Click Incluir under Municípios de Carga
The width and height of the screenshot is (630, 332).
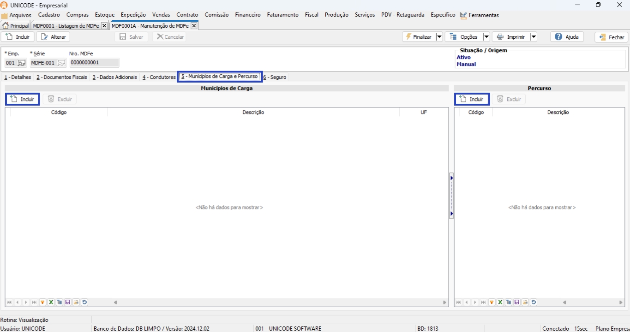click(23, 99)
